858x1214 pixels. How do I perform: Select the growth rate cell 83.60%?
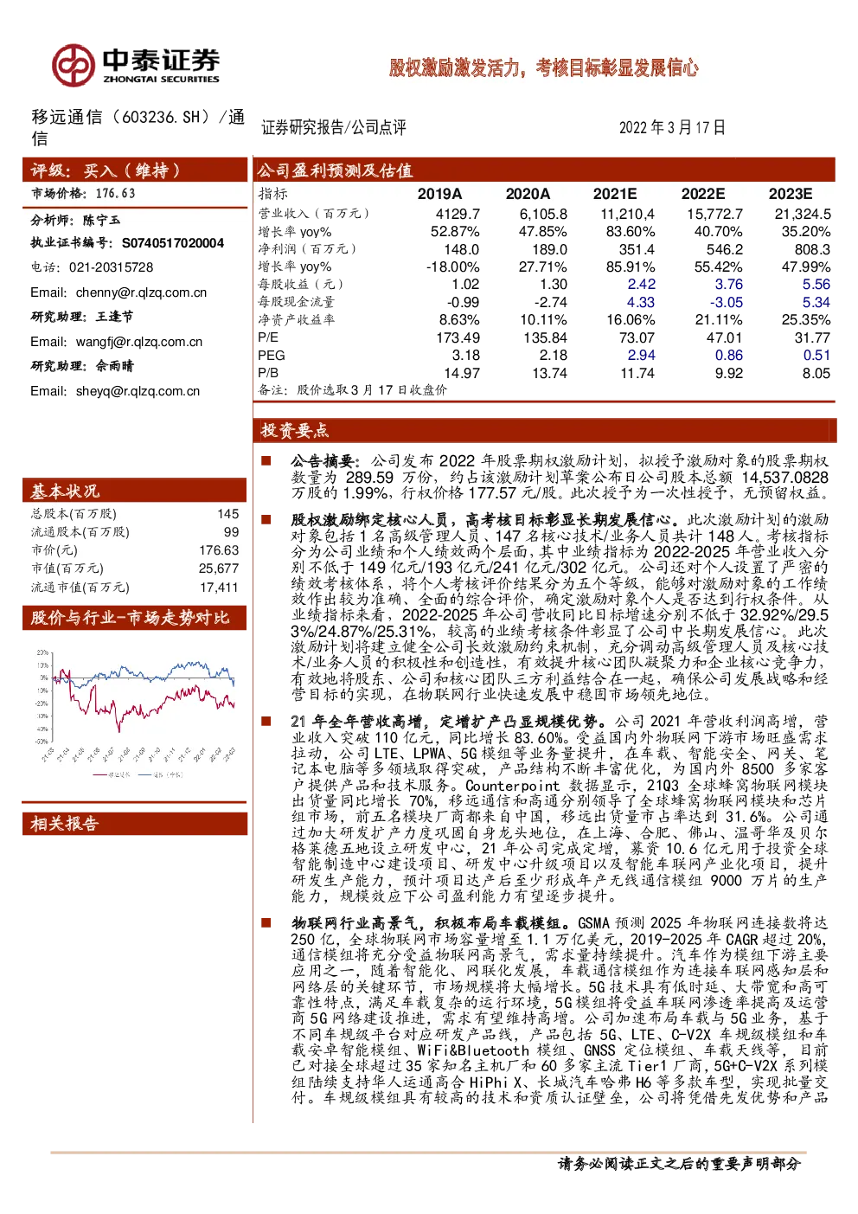point(631,232)
